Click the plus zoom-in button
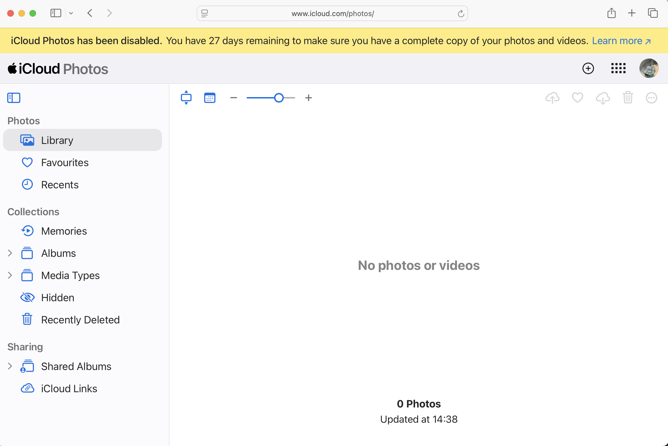Image resolution: width=668 pixels, height=446 pixels. pos(308,98)
